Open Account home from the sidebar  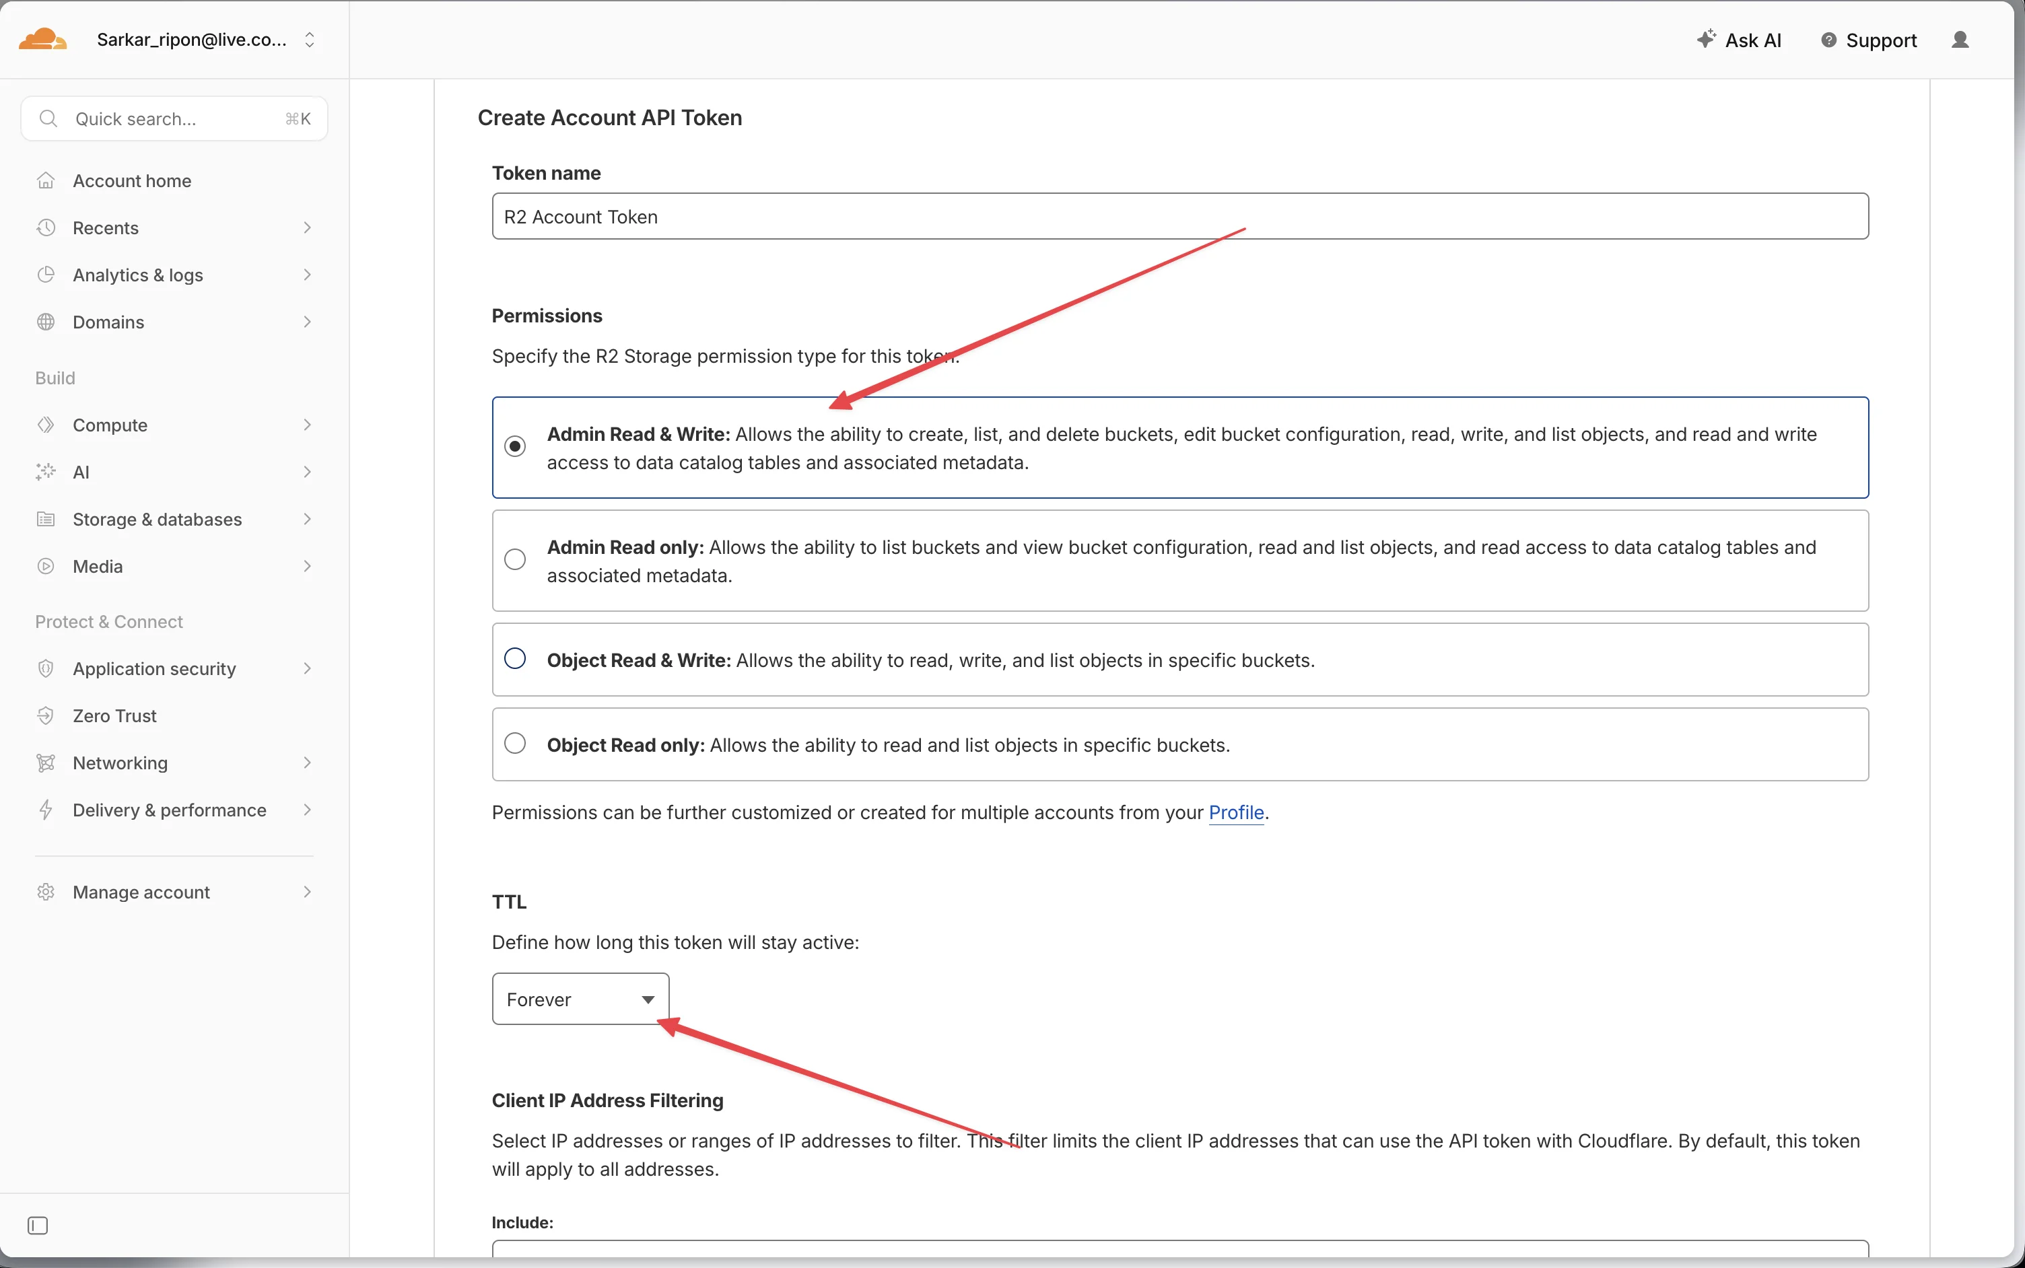[x=131, y=180]
